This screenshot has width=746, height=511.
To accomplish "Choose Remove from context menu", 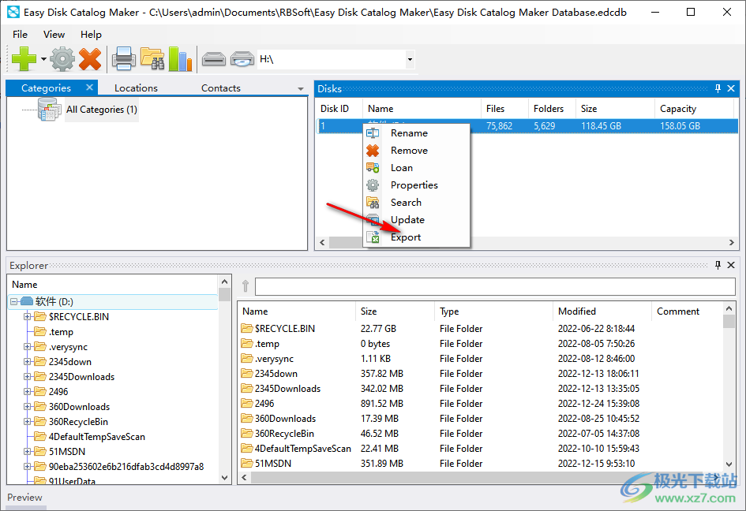I will pyautogui.click(x=416, y=151).
